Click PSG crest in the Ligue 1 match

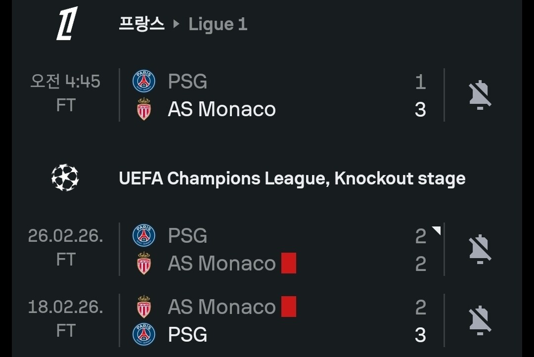point(144,82)
